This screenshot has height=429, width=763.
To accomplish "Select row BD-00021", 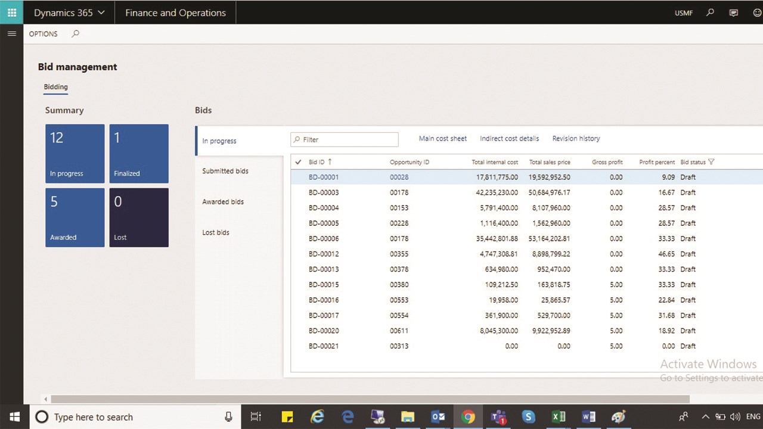I will [527, 346].
